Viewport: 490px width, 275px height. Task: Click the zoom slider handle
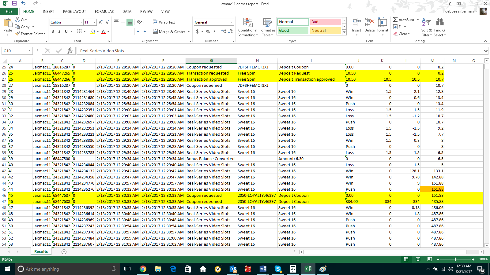pos(455,259)
